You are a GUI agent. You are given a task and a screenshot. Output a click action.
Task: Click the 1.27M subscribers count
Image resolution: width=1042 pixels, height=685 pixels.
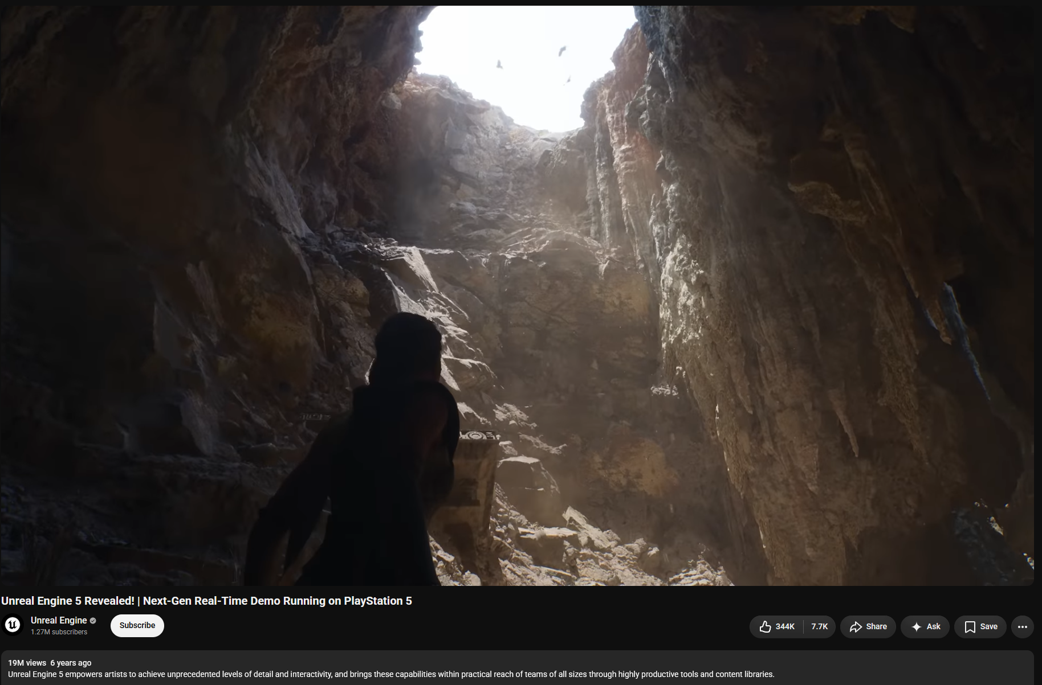point(59,632)
